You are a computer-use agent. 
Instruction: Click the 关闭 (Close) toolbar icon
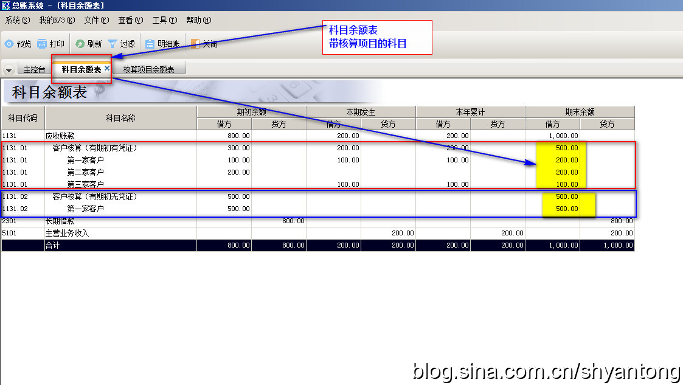[195, 44]
